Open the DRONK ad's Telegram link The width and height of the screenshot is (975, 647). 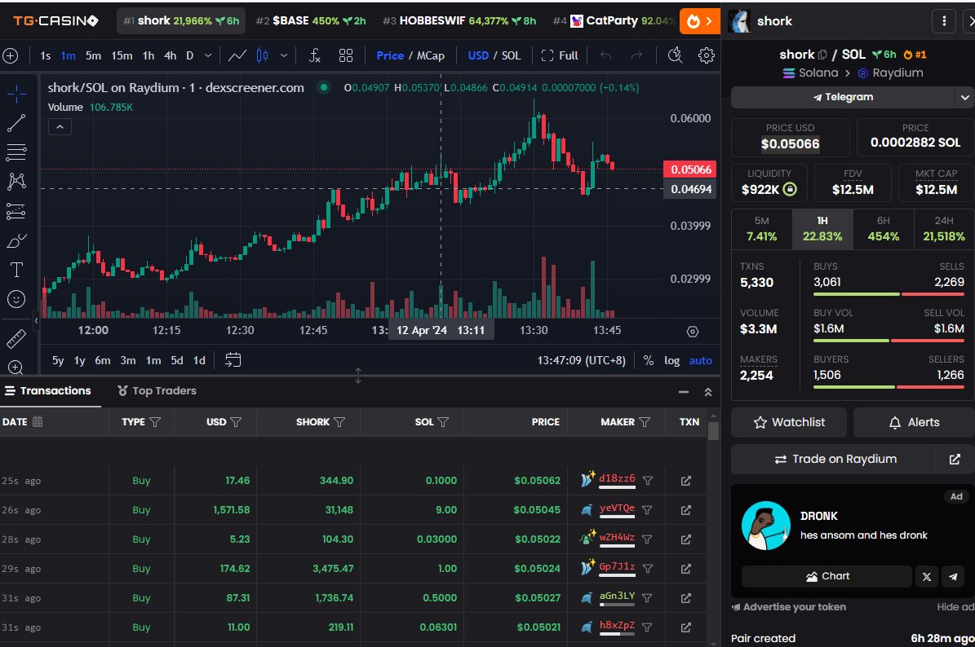click(x=953, y=576)
